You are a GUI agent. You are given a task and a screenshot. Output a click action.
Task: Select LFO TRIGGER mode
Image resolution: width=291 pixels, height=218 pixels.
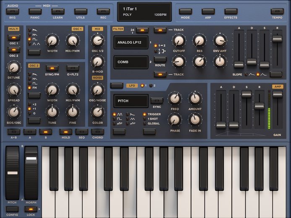pos(152,114)
